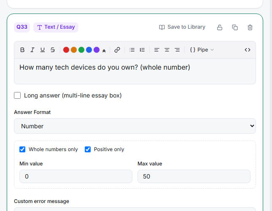
Task: Toggle bold formatting
Action: (22, 50)
